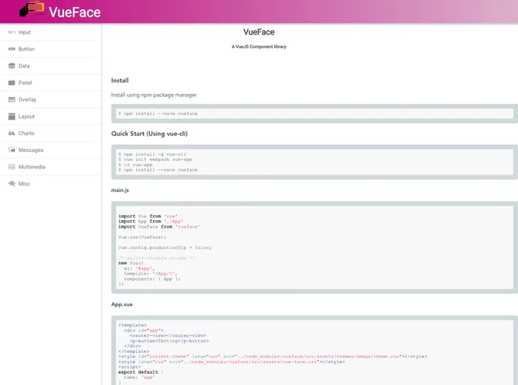This screenshot has height=385, width=518.
Task: Click the 'npm install --save vueface' install code block
Action: coord(315,114)
